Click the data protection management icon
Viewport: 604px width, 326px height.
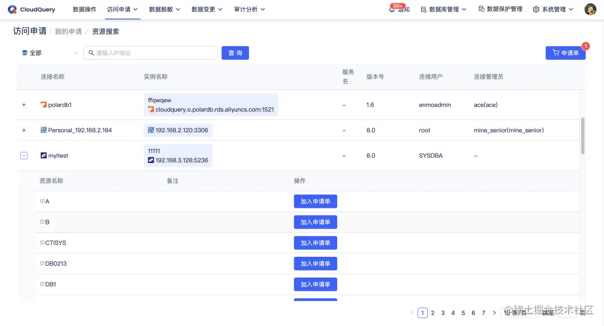click(481, 9)
